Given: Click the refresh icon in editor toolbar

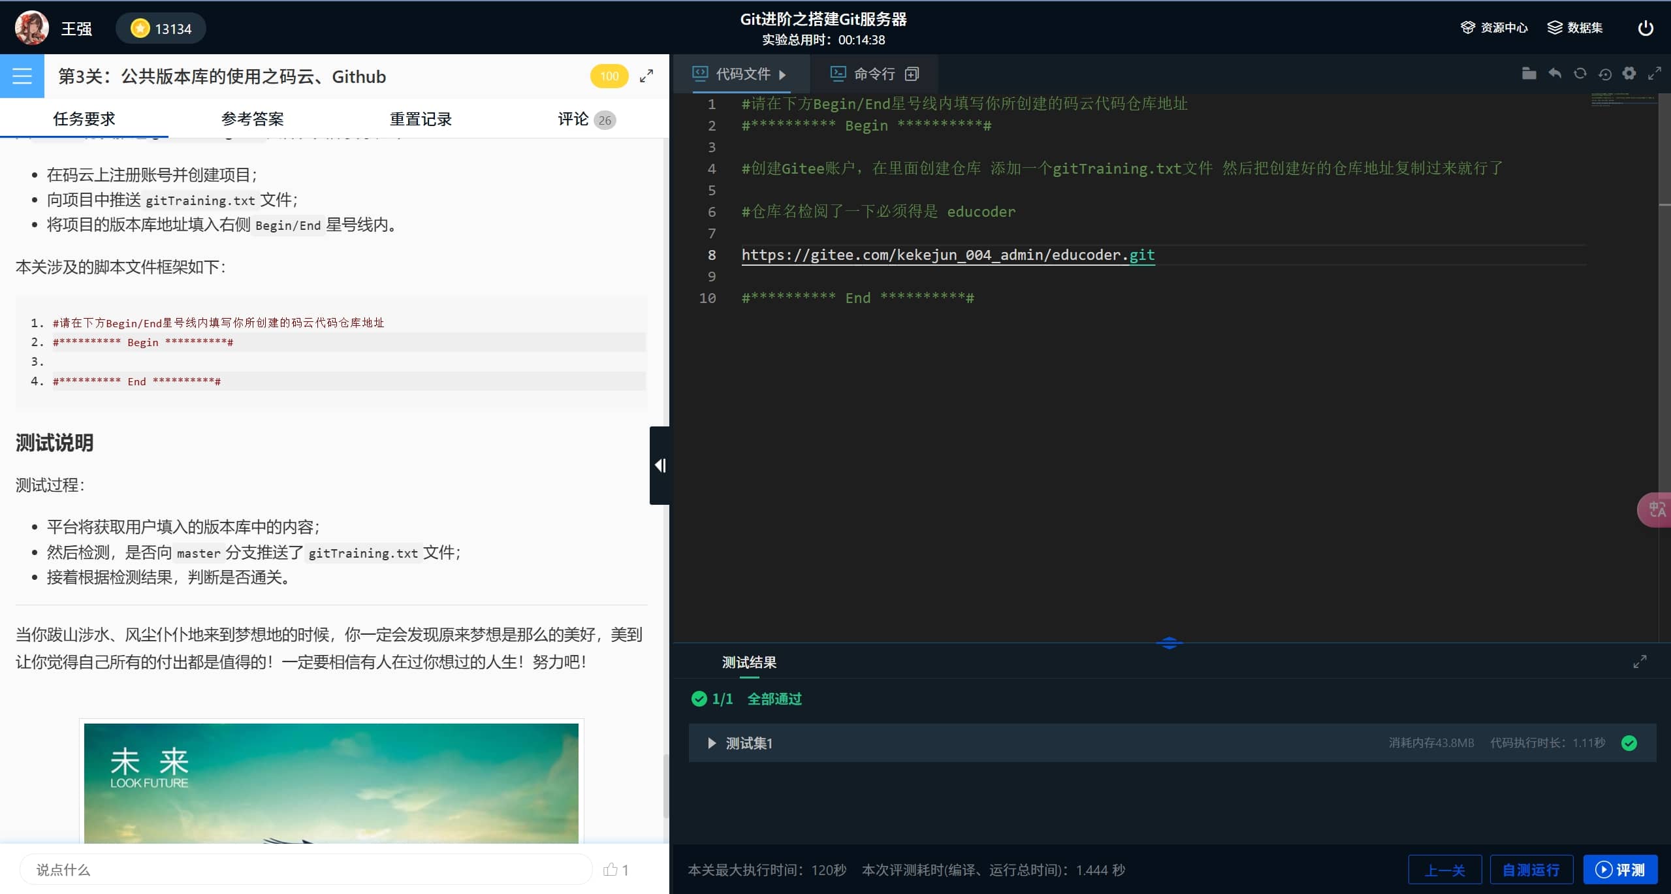Looking at the screenshot, I should pos(1580,73).
